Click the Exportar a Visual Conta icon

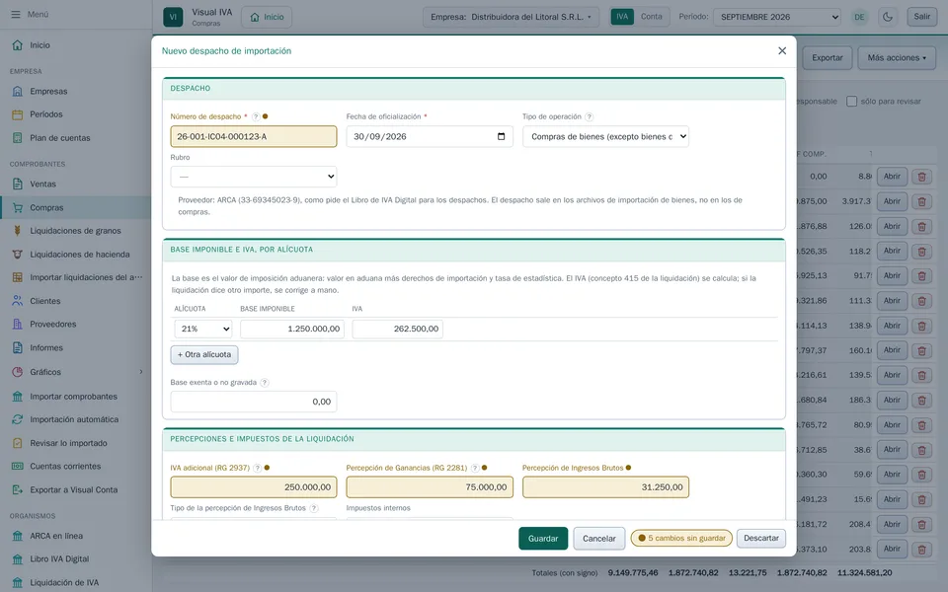click(x=18, y=490)
